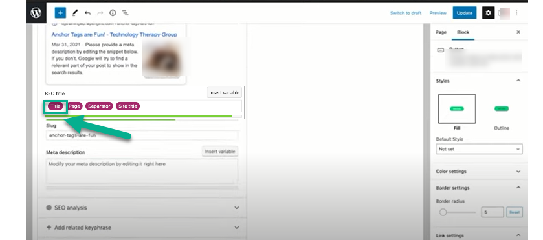Click the WordPress logo icon
The height and width of the screenshot is (240, 543).
pyautogui.click(x=36, y=13)
